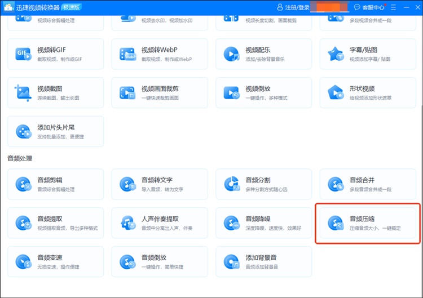Viewport: 423px width, 298px height.
Task: Click the 客服中心 chat bubble icon
Action: click(357, 7)
